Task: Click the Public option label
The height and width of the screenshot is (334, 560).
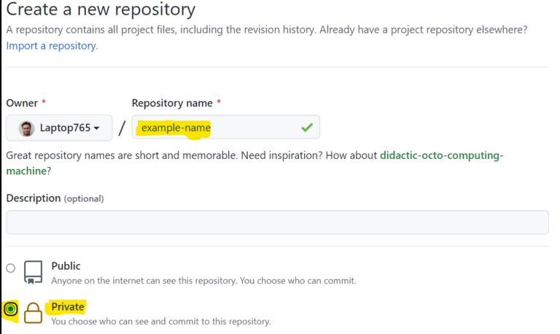Action: (66, 266)
